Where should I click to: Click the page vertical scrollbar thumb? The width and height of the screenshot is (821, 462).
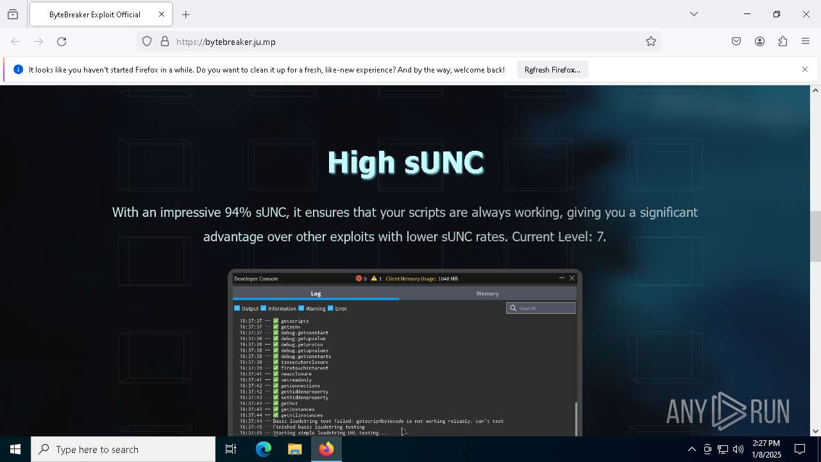click(815, 236)
